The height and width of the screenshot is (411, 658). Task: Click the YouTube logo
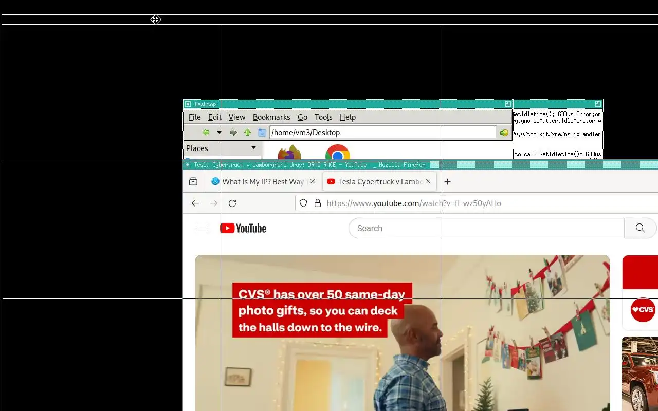click(243, 228)
